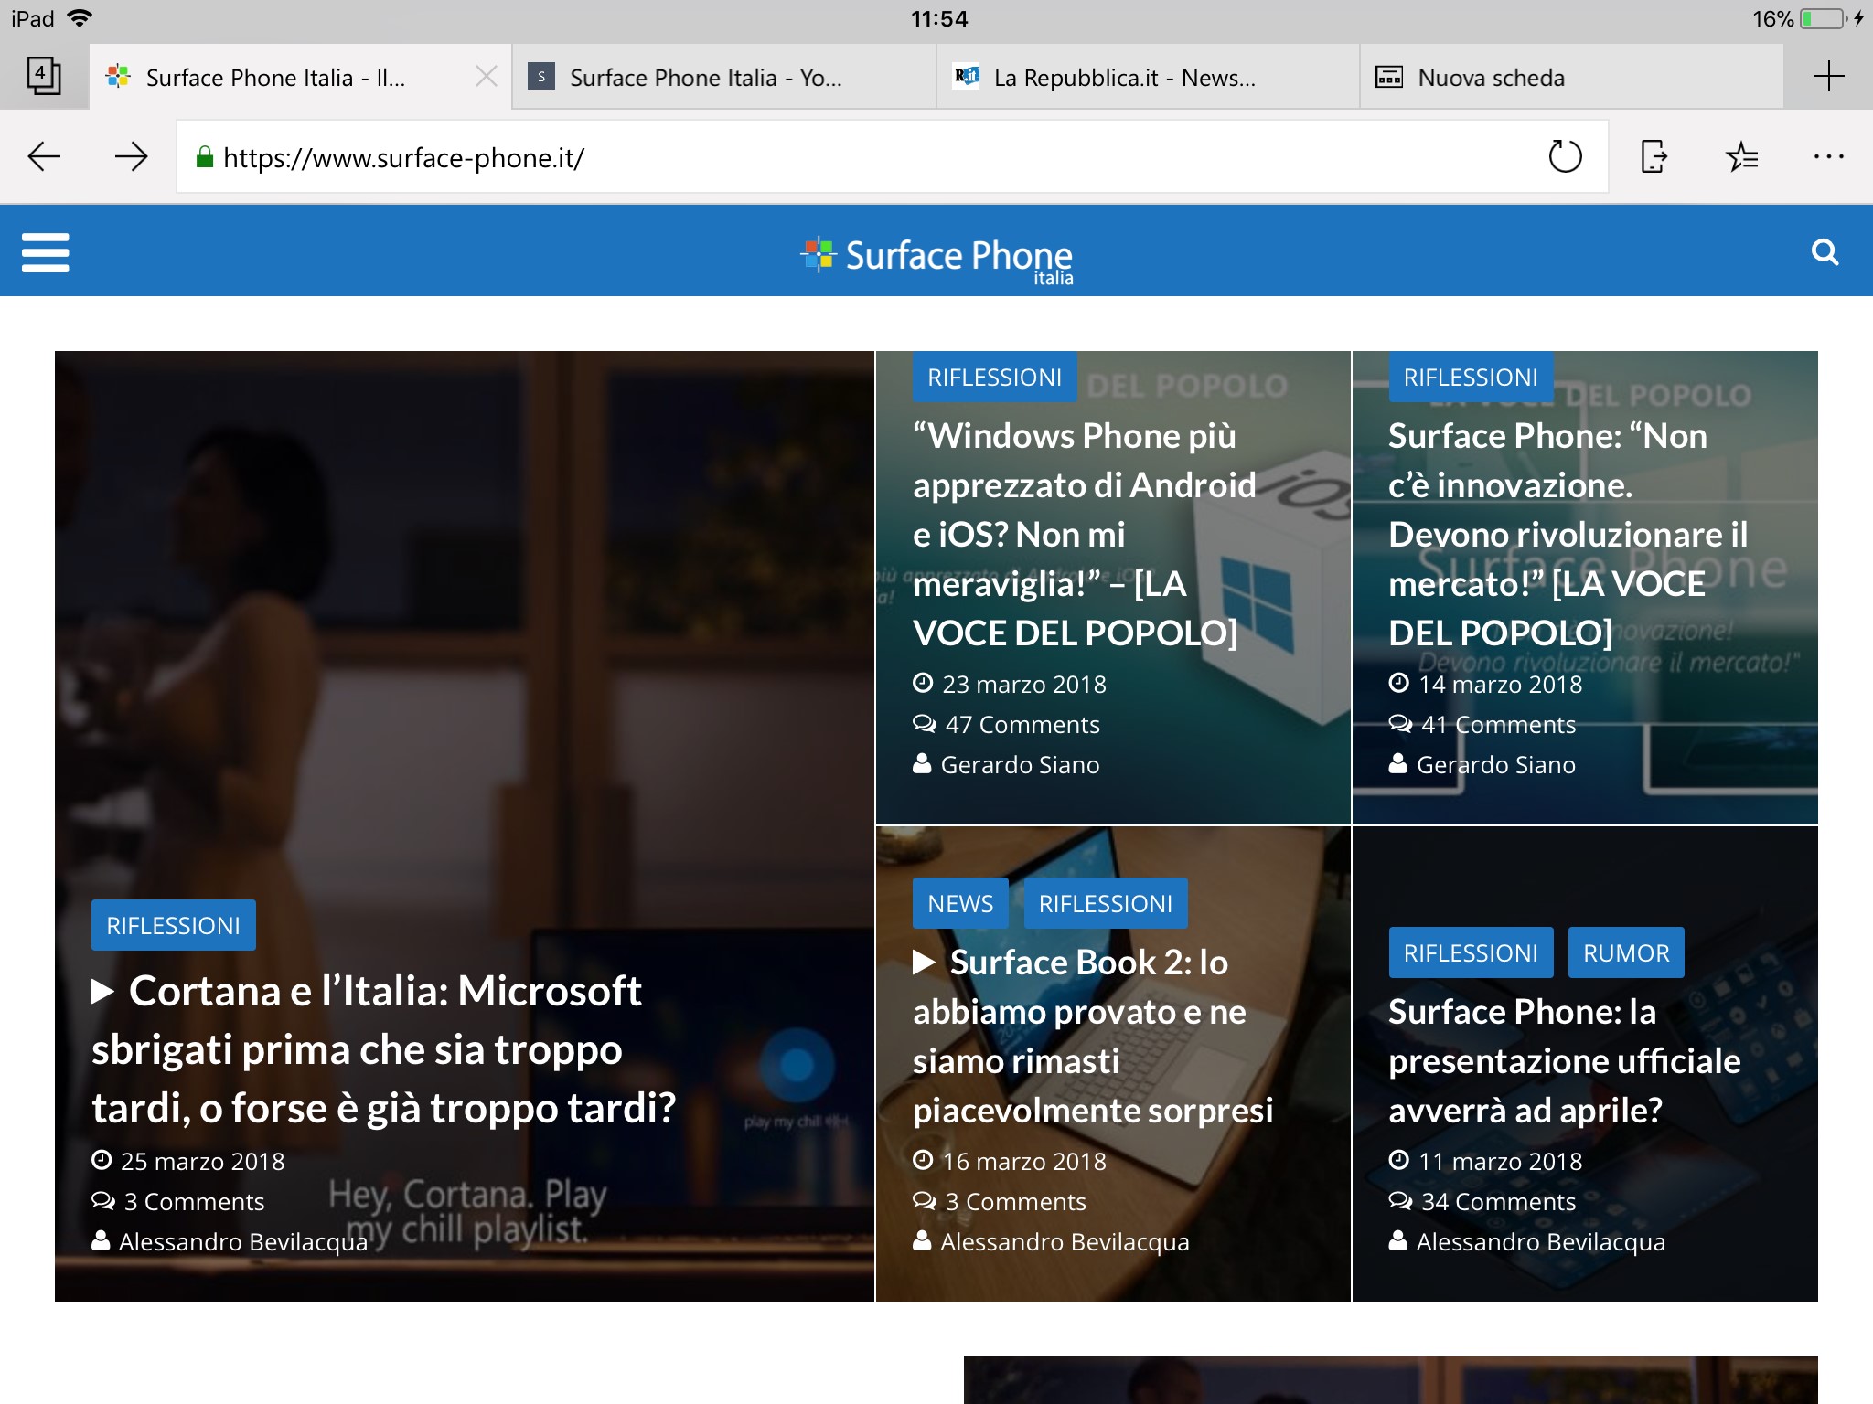Click the green secure lock icon
Viewport: 1873px width, 1404px height.
(x=205, y=157)
